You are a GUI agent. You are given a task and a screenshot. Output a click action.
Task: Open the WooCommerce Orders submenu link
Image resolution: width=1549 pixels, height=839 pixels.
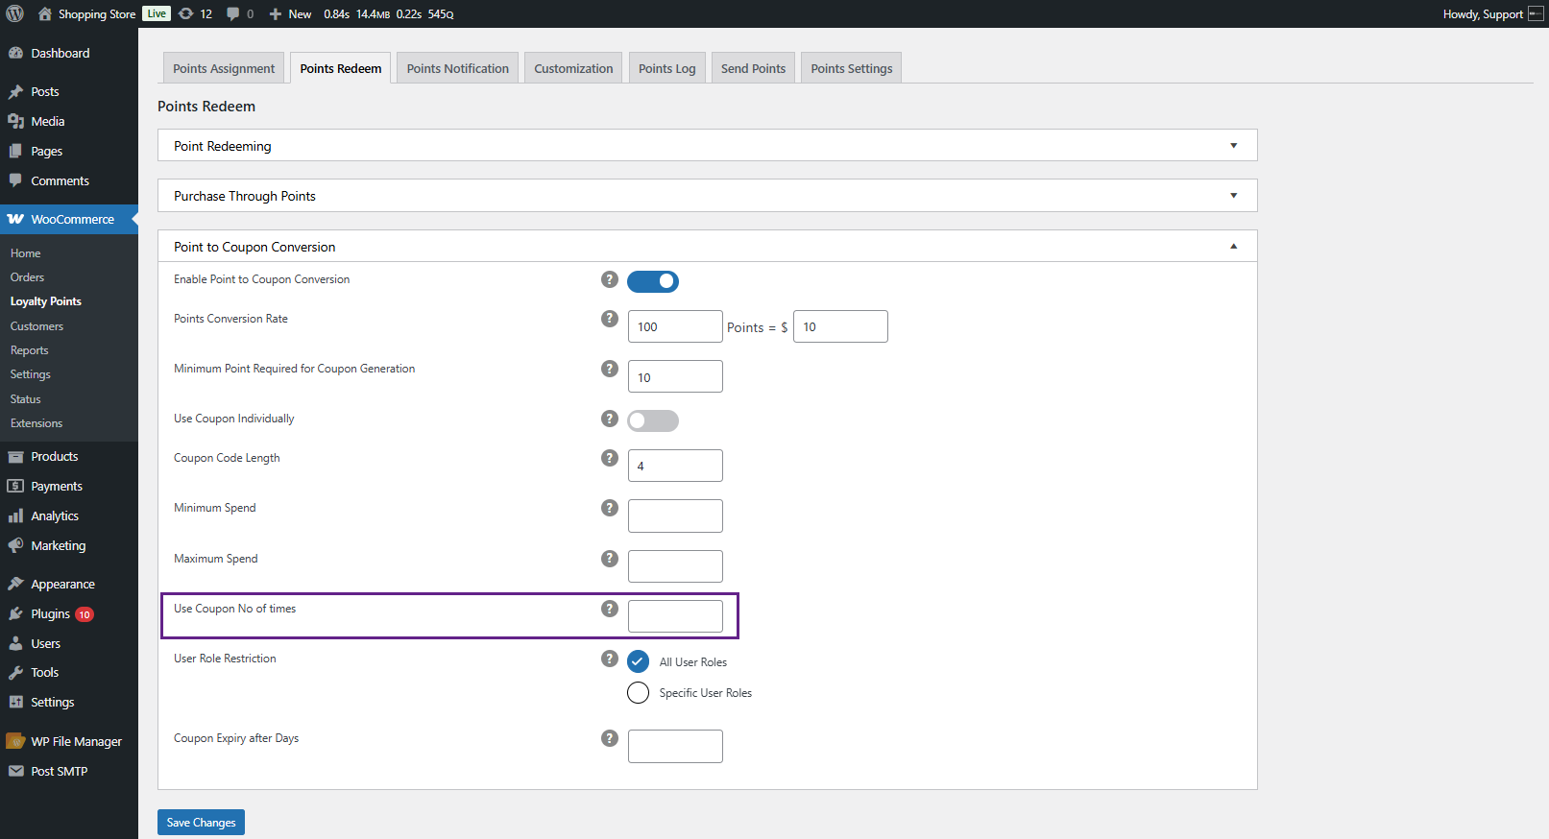coord(27,277)
